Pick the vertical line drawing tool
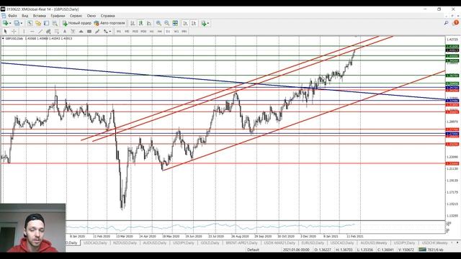 click(24, 32)
